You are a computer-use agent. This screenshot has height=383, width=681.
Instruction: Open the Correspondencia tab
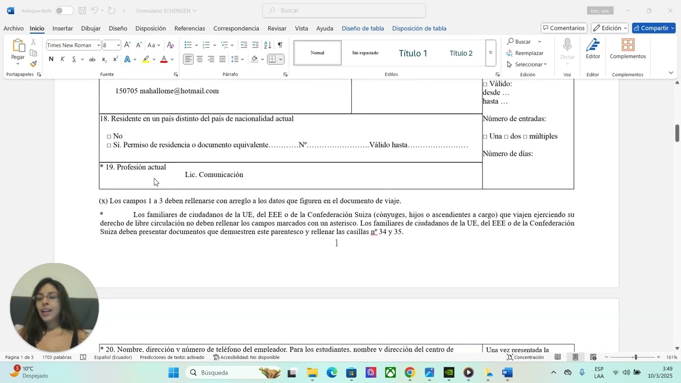tap(236, 28)
